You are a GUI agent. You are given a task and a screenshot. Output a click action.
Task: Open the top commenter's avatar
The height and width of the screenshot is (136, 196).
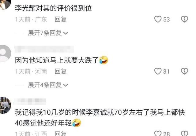coord(5,4)
